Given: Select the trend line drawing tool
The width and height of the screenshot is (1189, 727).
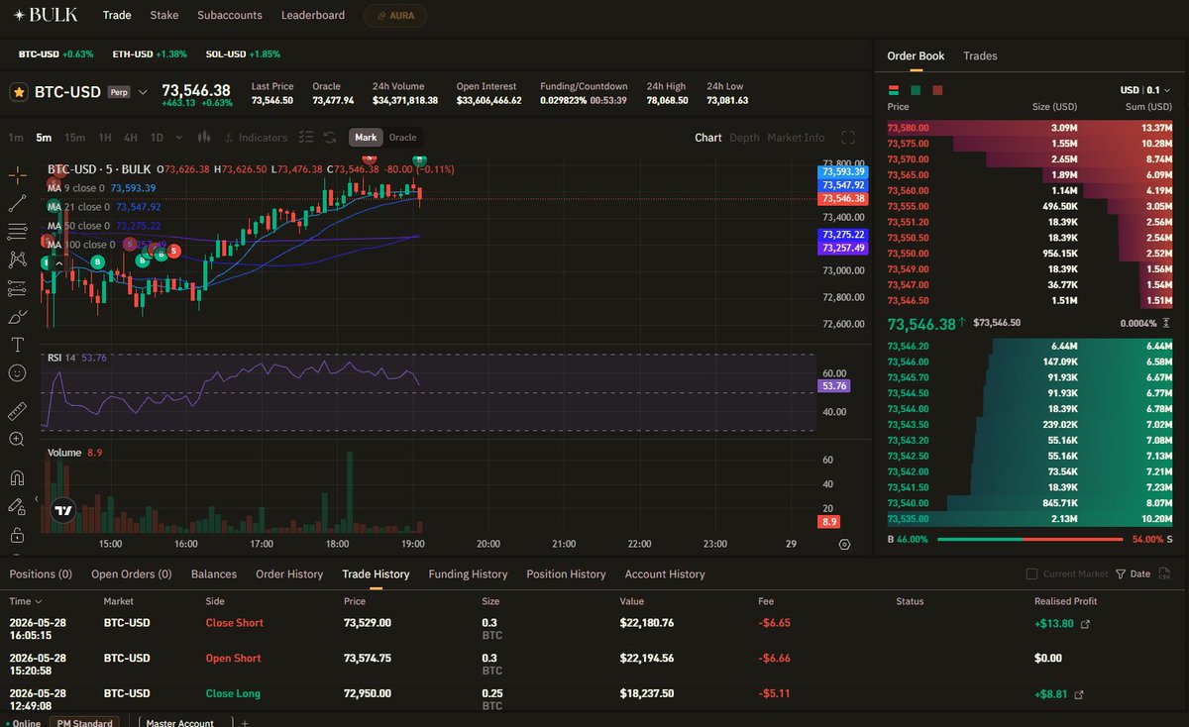Looking at the screenshot, I should tap(18, 203).
